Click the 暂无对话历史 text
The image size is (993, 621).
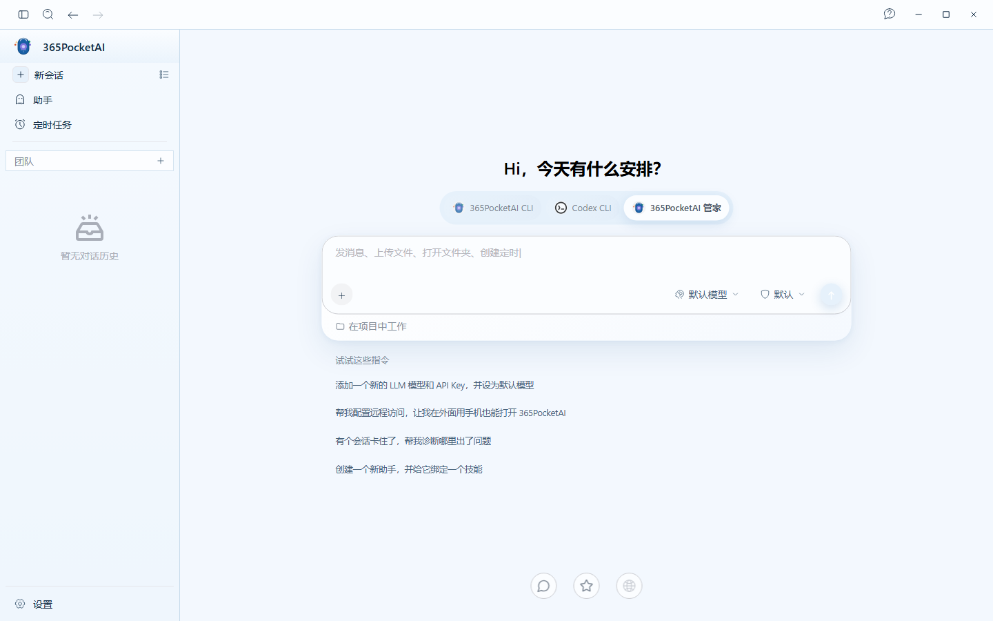pyautogui.click(x=90, y=256)
